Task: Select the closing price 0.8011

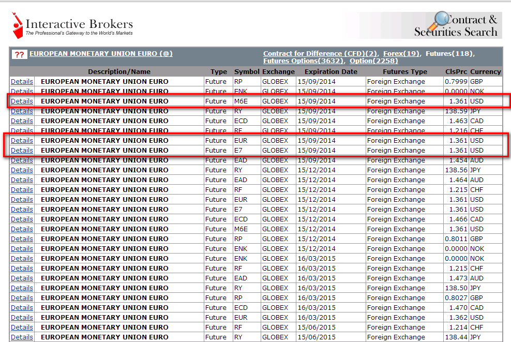Action: (456, 239)
